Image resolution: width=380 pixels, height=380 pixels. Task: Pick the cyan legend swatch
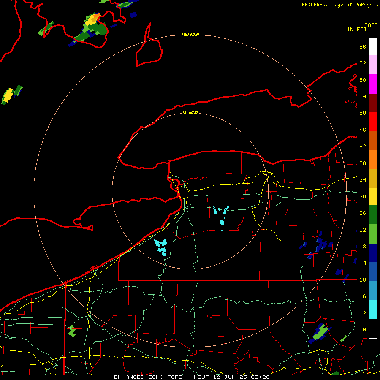[x=373, y=309]
